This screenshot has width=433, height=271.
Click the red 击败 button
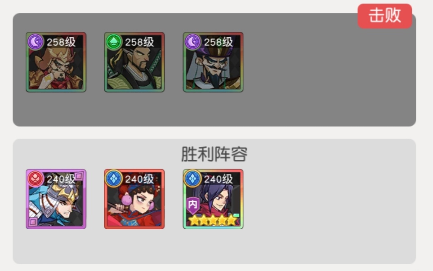point(385,16)
